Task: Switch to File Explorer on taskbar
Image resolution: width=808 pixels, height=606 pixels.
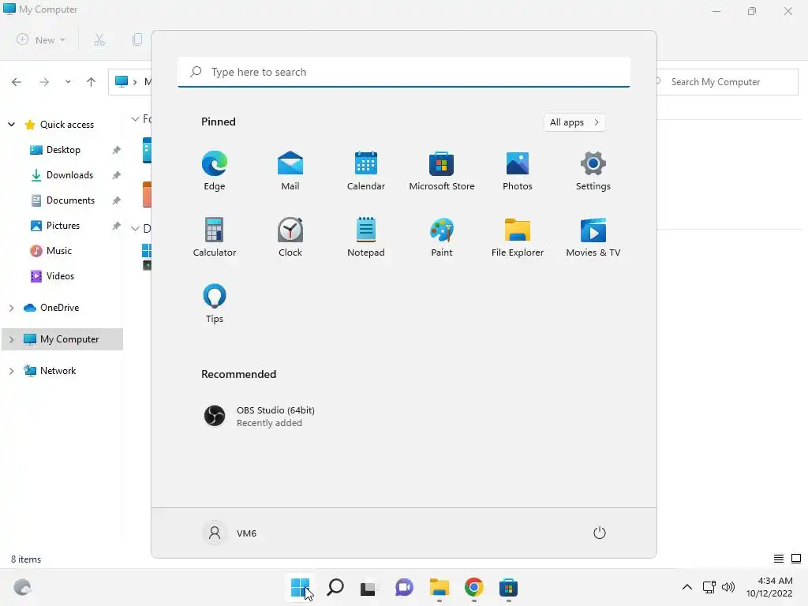Action: click(439, 587)
